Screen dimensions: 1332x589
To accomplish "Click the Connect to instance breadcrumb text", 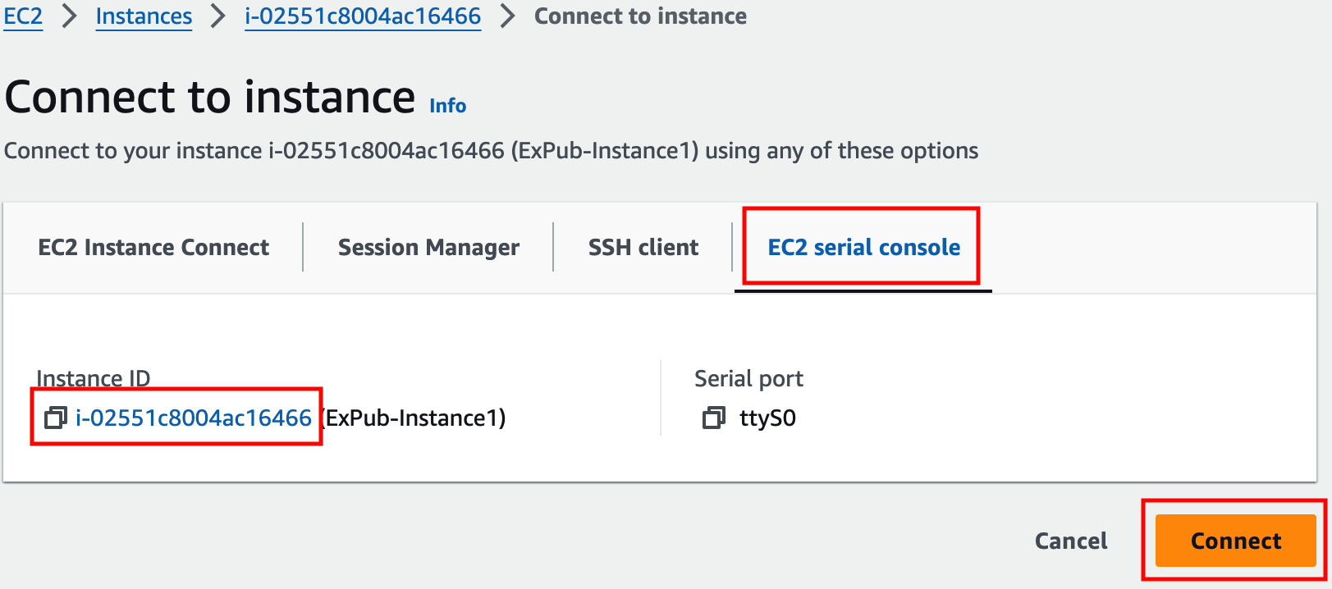I will coord(640,16).
